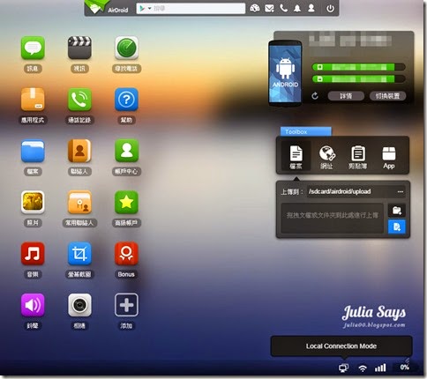
Task: Open the Music note icon
Action: click(x=33, y=254)
